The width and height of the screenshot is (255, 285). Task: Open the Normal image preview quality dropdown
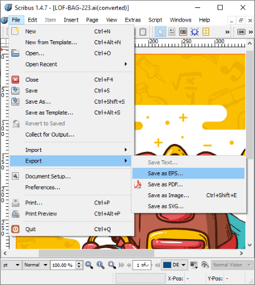(x=36, y=265)
